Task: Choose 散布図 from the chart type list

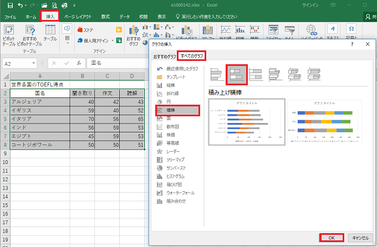Action: coord(173,126)
